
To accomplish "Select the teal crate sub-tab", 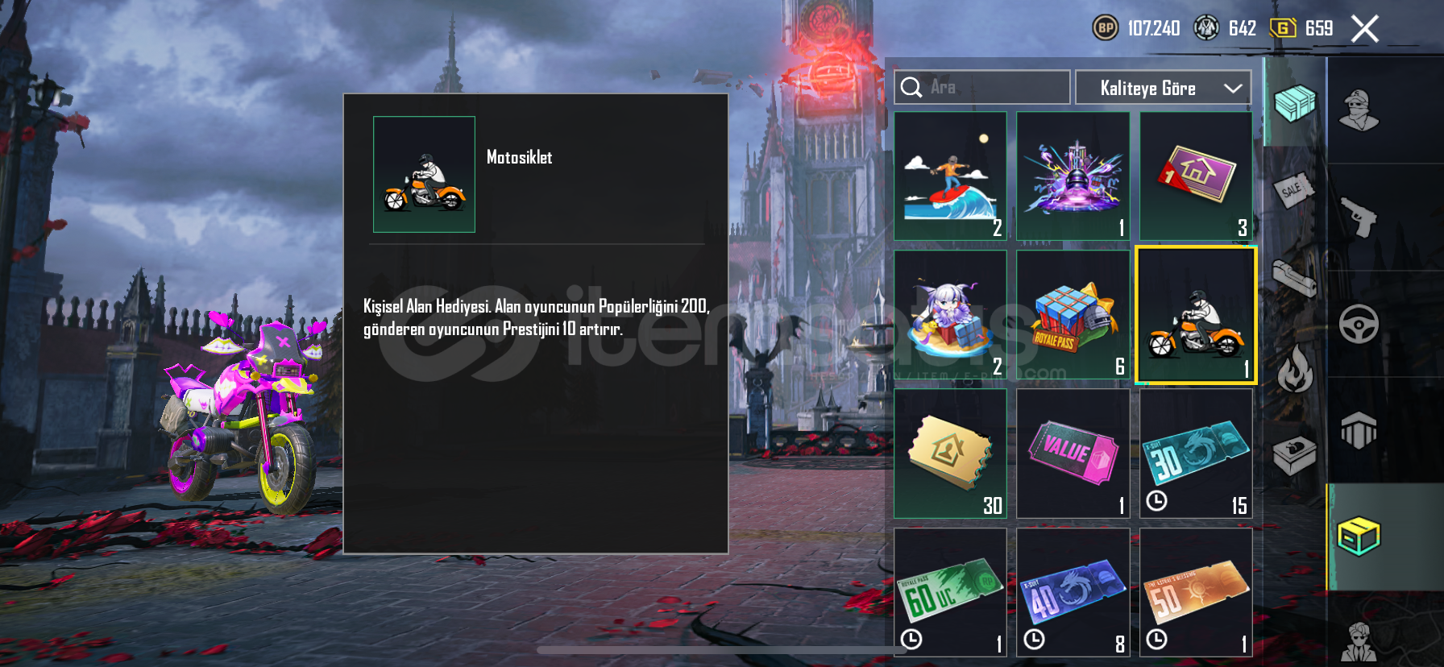I will click(x=1294, y=103).
